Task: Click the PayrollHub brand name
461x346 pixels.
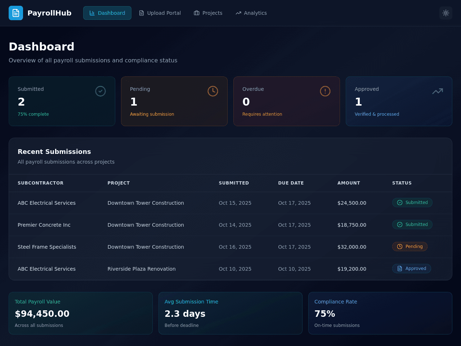Action: pyautogui.click(x=49, y=13)
